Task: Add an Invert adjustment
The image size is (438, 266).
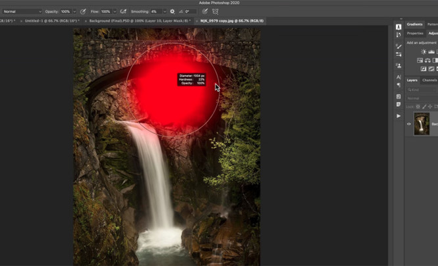Action: coord(424,68)
